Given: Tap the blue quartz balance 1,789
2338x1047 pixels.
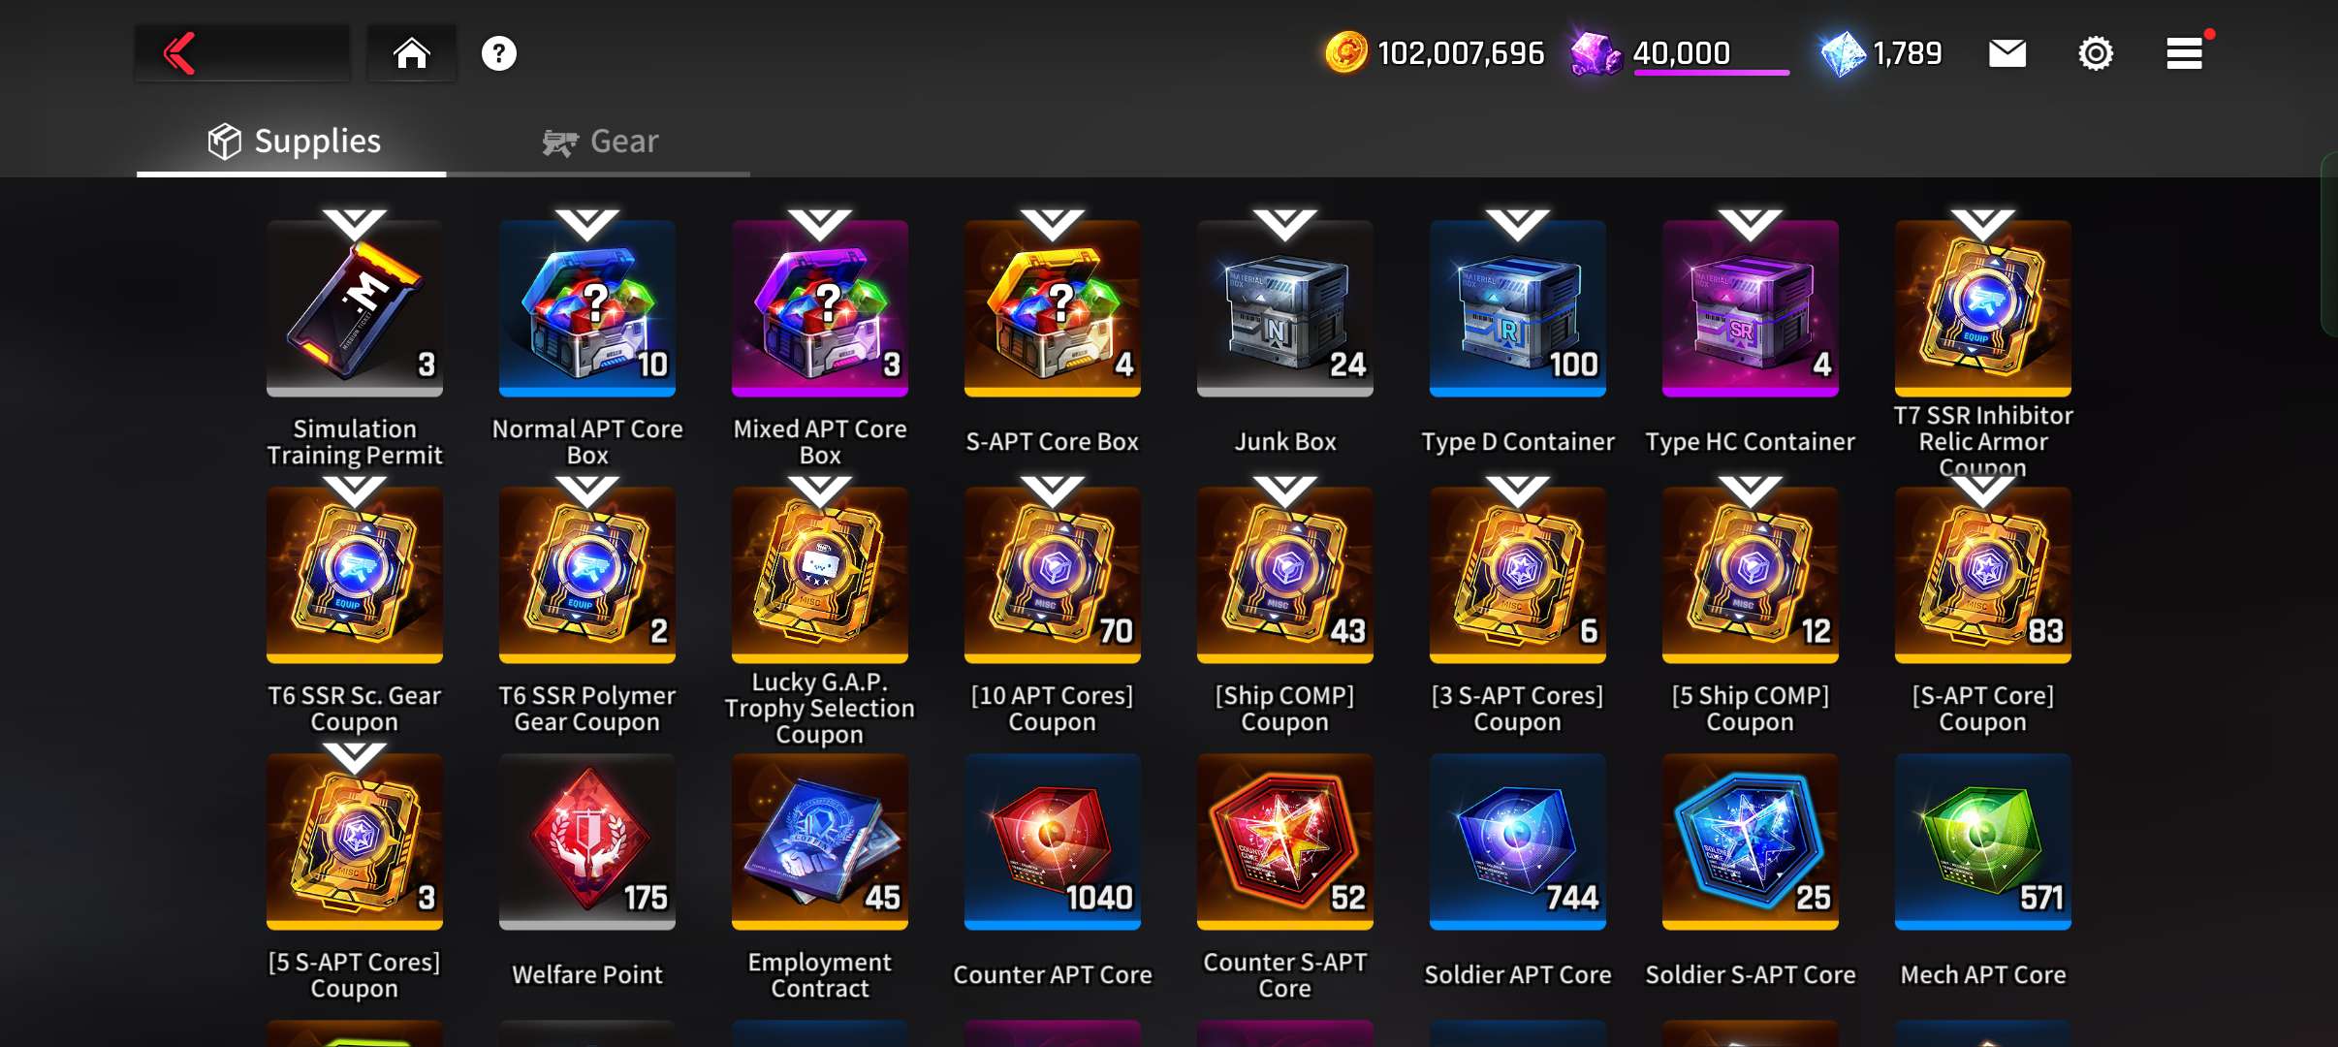Looking at the screenshot, I should tap(1881, 53).
